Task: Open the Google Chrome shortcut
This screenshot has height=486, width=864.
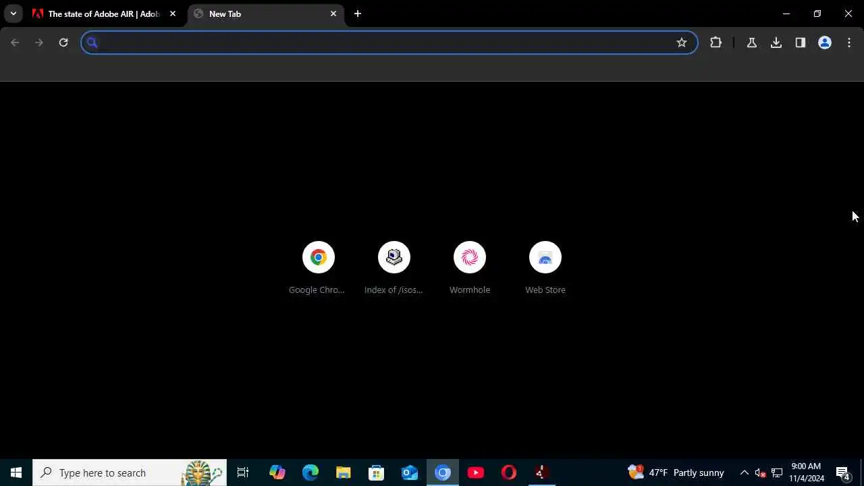Action: (318, 268)
